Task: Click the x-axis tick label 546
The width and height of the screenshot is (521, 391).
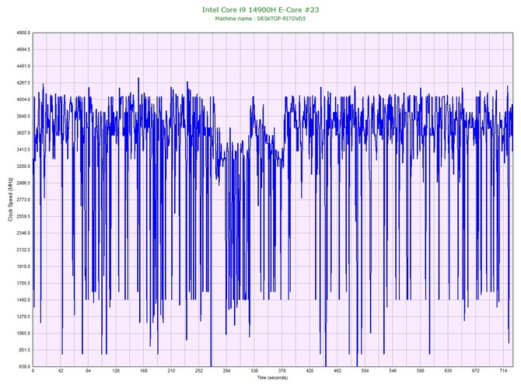Action: tap(393, 371)
